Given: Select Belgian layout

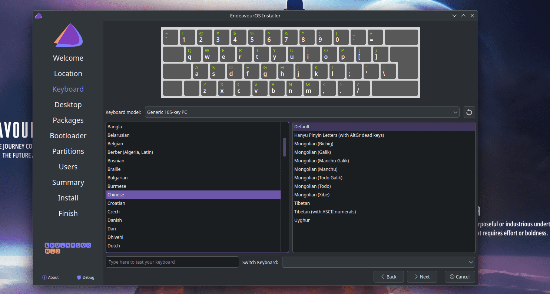Looking at the screenshot, I should [x=193, y=144].
